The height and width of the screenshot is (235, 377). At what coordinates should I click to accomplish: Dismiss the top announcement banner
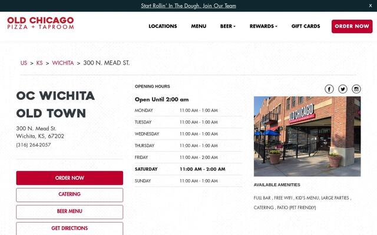tap(371, 5)
